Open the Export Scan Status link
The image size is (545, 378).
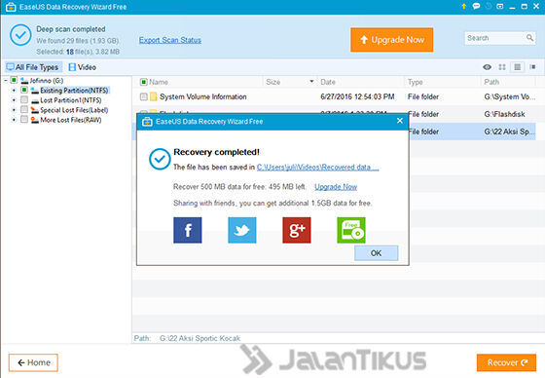(170, 40)
